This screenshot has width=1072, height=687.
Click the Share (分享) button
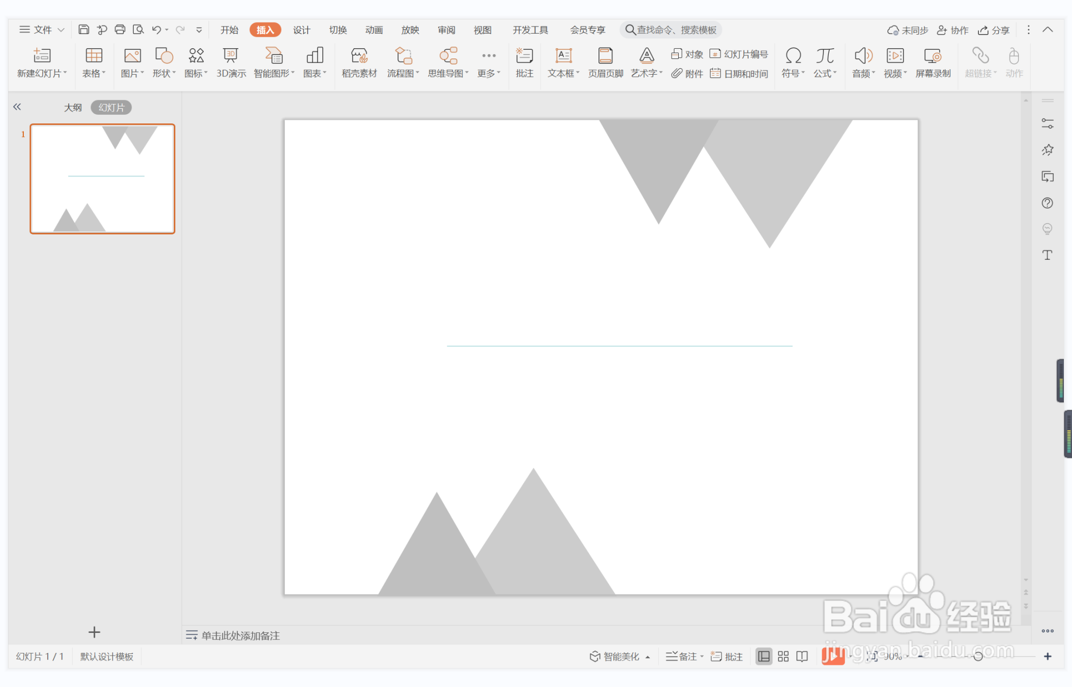[994, 30]
